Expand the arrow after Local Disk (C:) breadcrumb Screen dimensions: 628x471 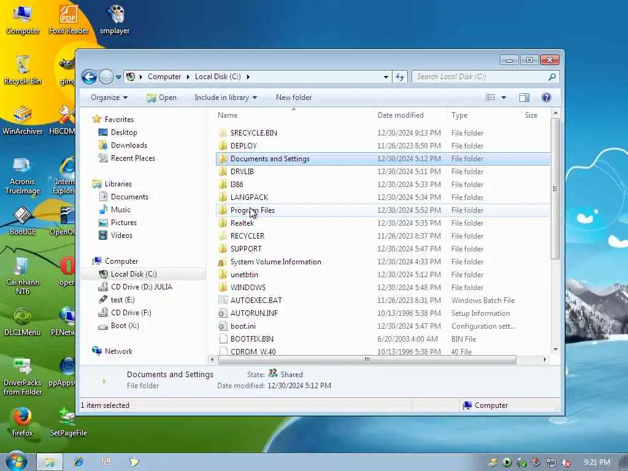click(x=248, y=77)
